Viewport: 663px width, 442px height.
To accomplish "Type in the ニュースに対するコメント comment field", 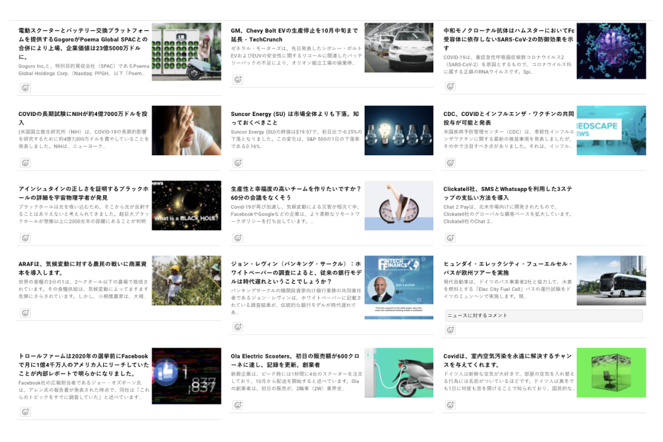I will 543,316.
